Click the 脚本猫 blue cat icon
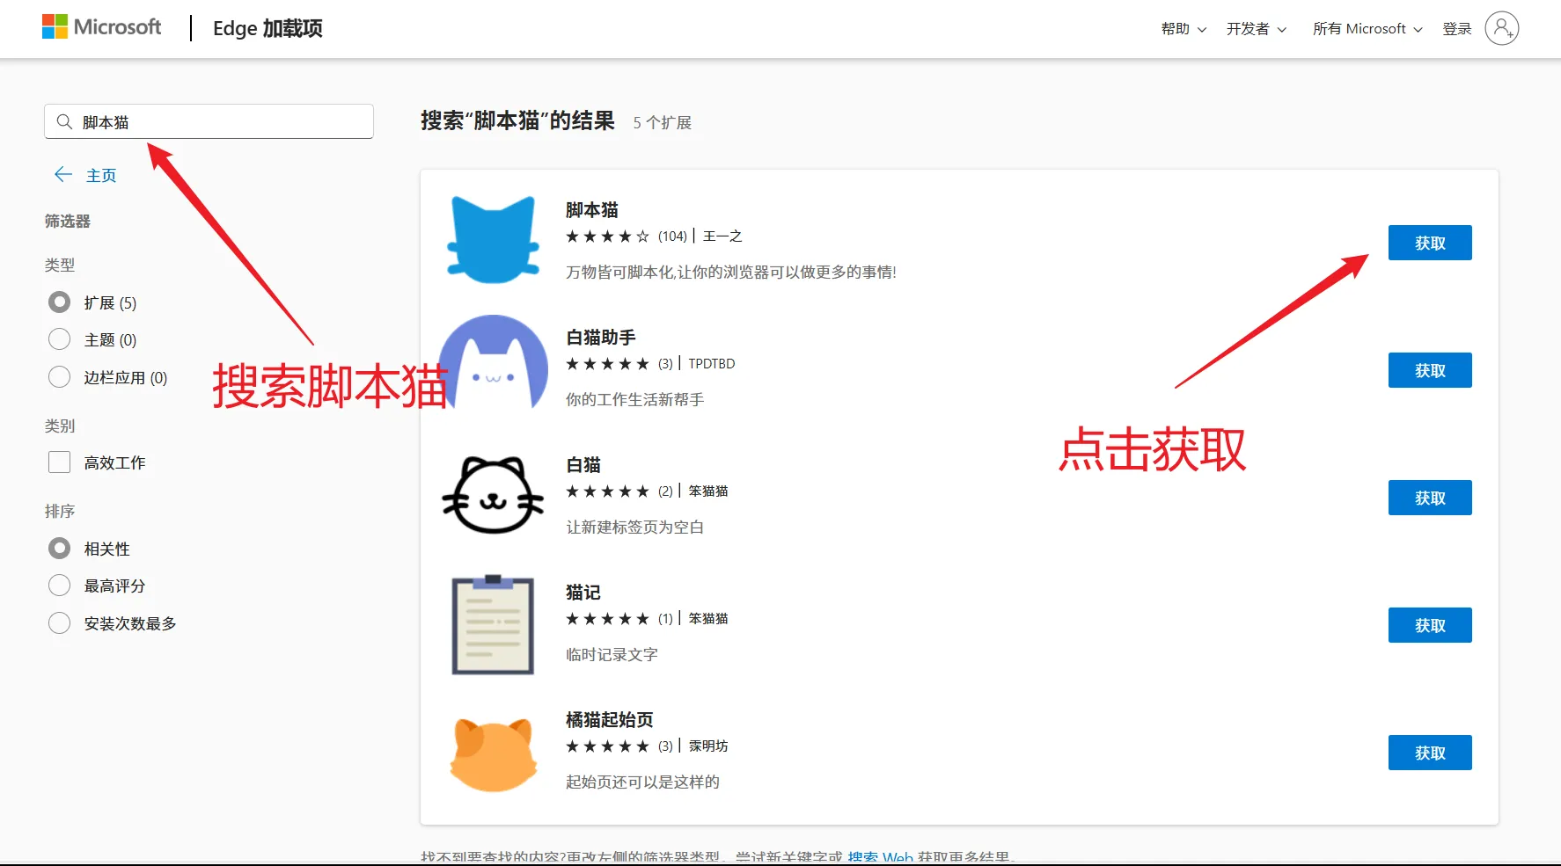1561x866 pixels. [493, 239]
